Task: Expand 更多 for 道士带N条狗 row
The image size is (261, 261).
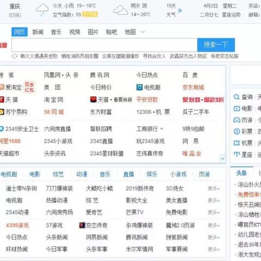Action: click(x=214, y=189)
